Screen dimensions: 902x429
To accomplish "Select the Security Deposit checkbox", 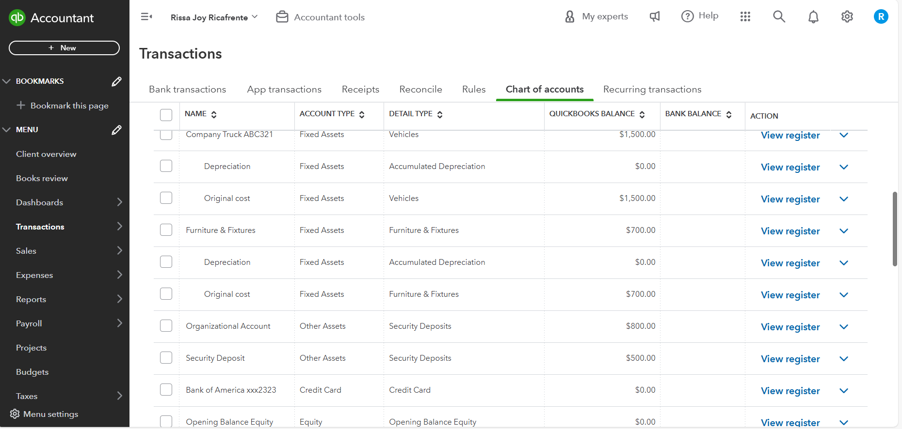I will (x=166, y=358).
